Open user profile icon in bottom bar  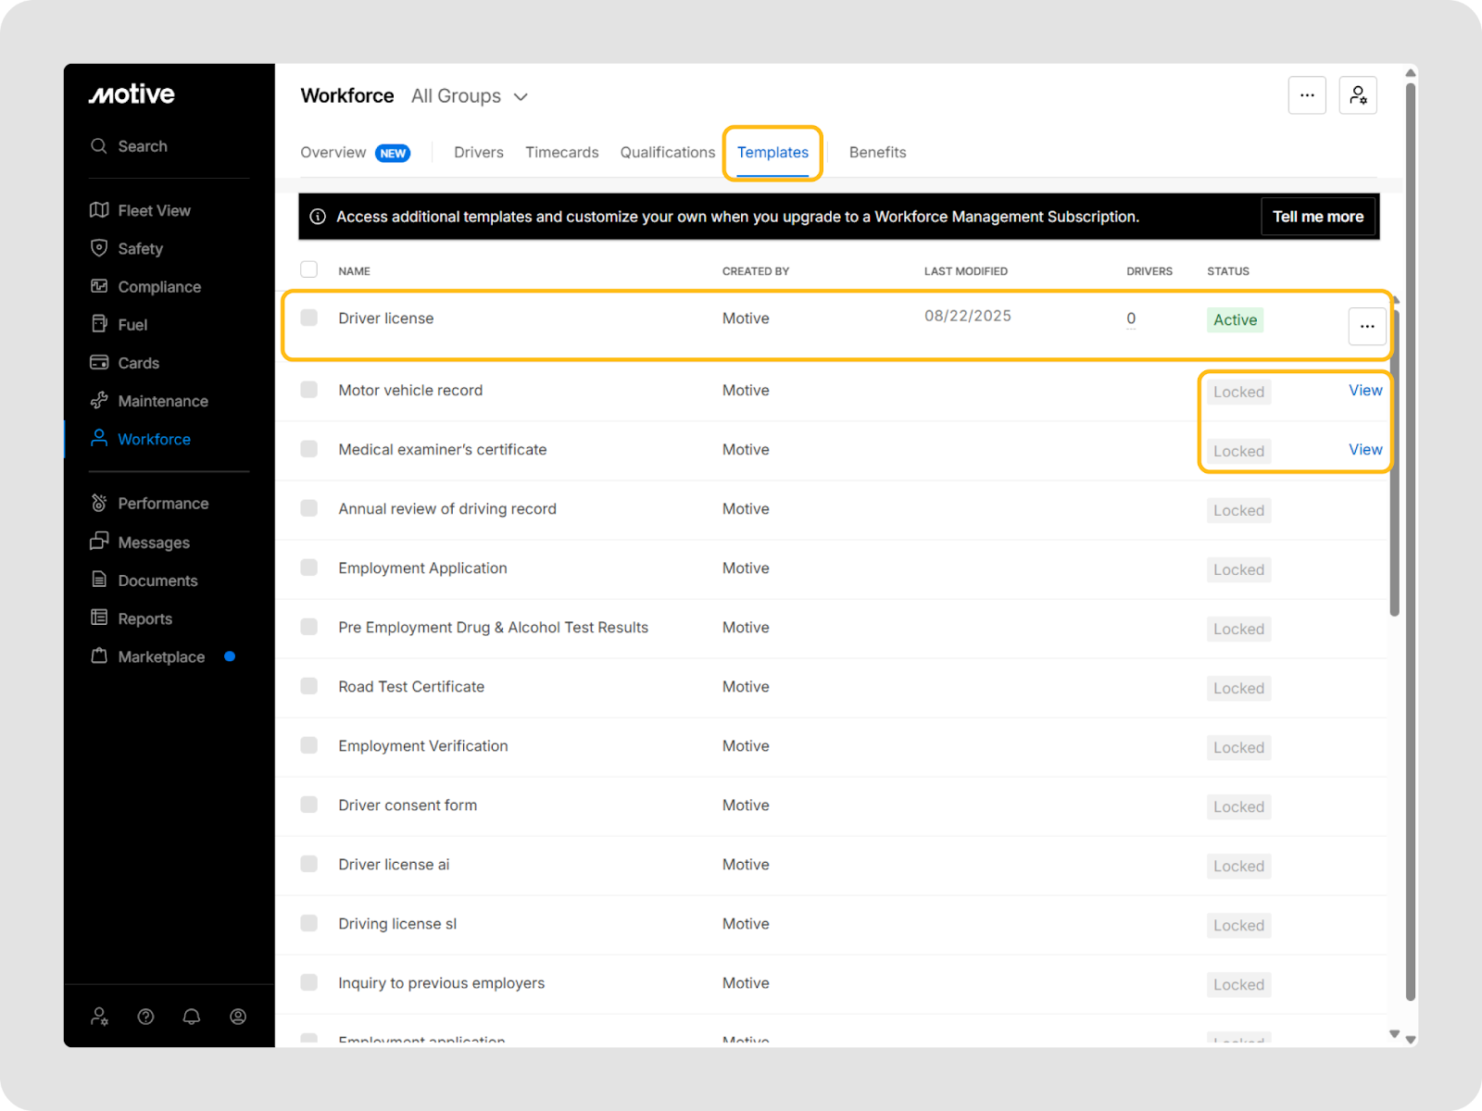click(238, 1017)
